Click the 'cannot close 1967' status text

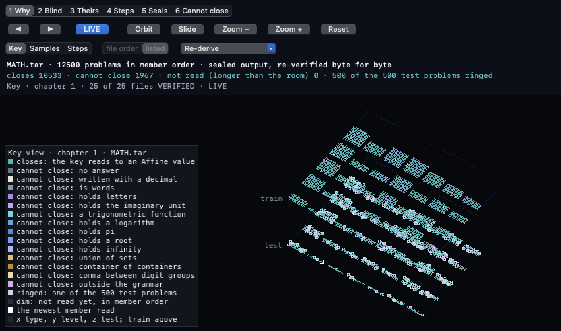tap(114, 76)
